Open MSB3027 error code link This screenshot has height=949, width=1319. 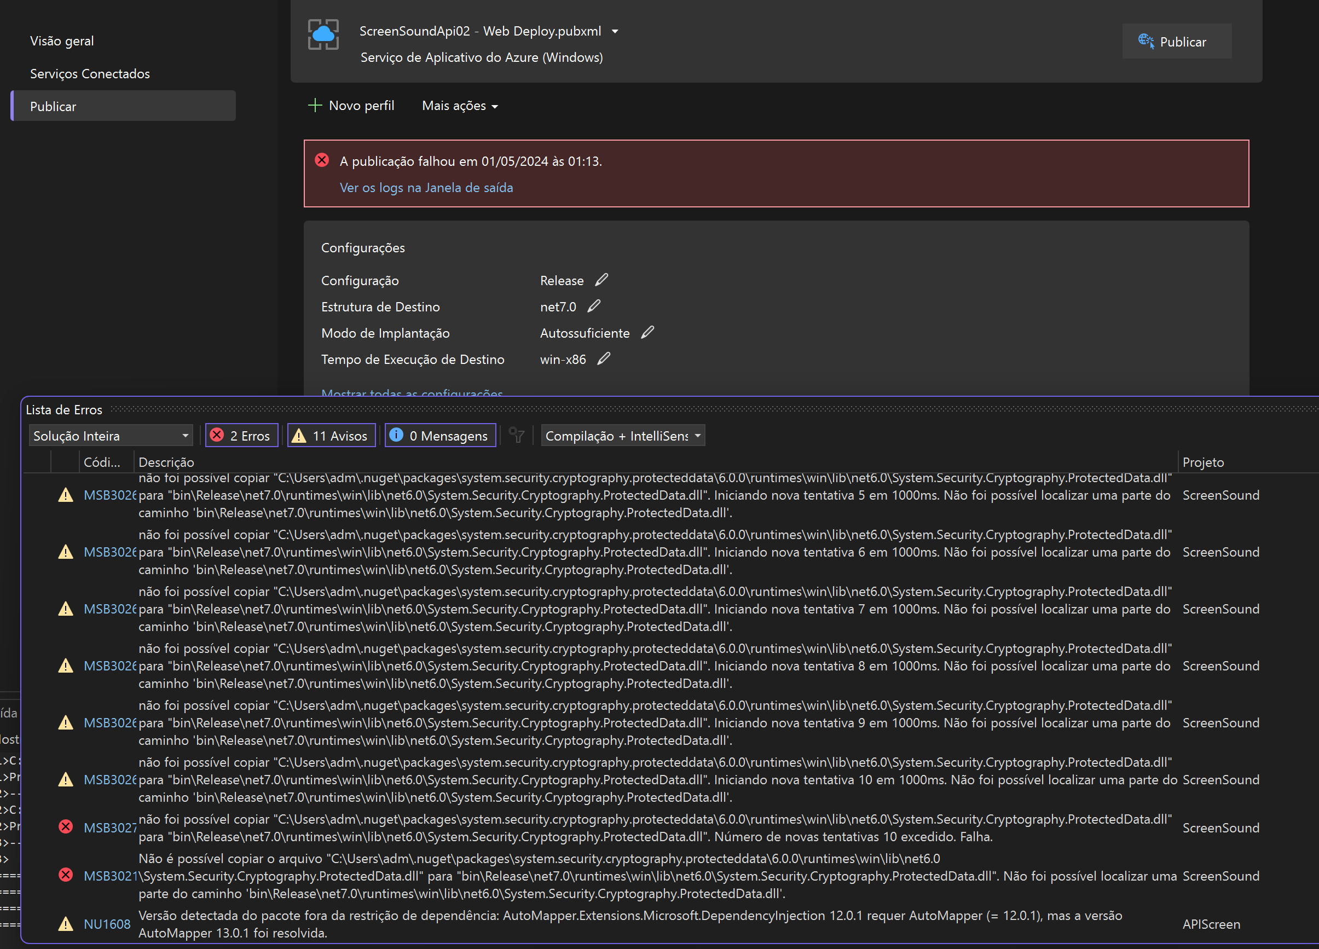[x=109, y=828]
